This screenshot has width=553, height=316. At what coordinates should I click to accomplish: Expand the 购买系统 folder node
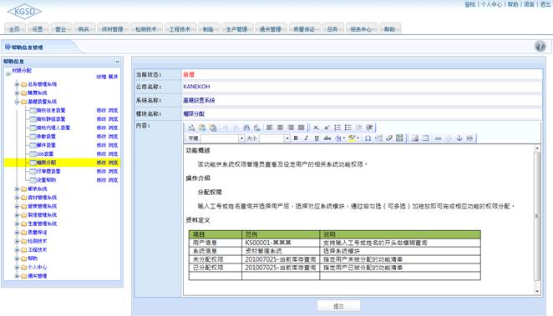click(x=17, y=93)
